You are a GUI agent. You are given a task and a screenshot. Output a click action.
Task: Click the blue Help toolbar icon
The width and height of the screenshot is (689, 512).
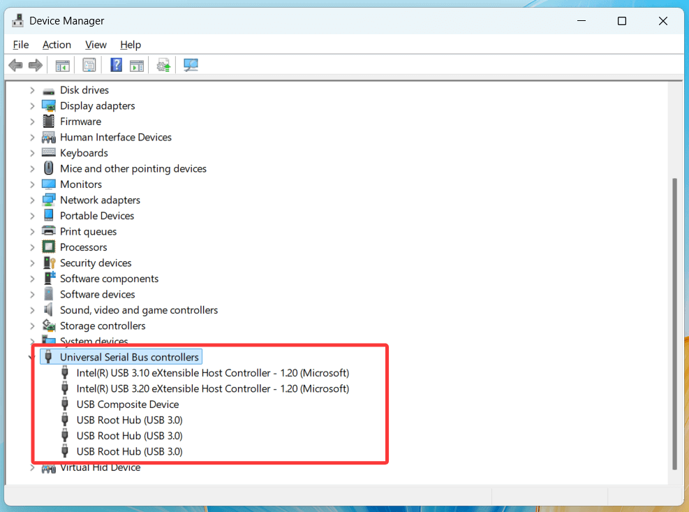click(x=116, y=64)
